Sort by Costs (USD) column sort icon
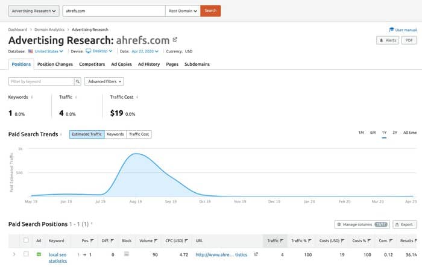This screenshot has height=267, width=422. 342,240
